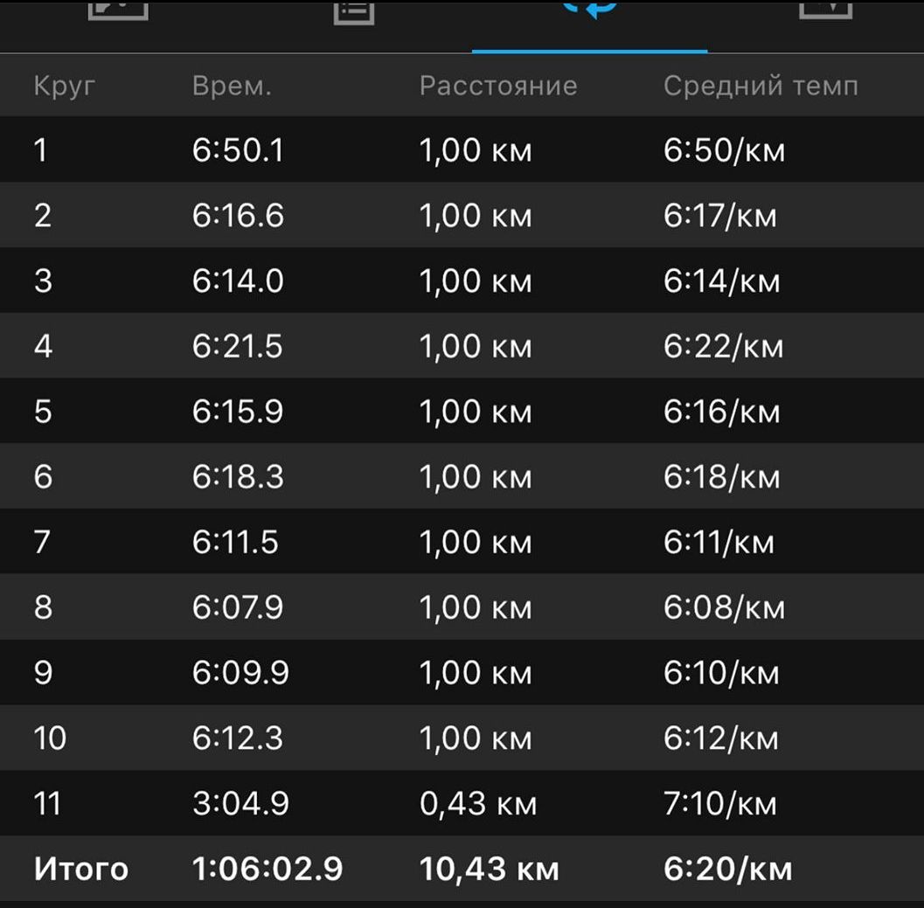Tap the Средний темп column header

pos(761,86)
